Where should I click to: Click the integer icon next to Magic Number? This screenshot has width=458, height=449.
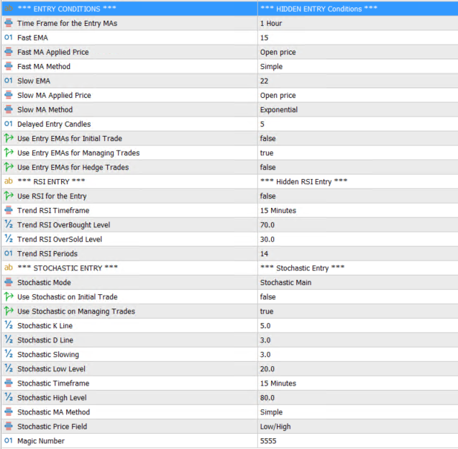[x=9, y=440]
